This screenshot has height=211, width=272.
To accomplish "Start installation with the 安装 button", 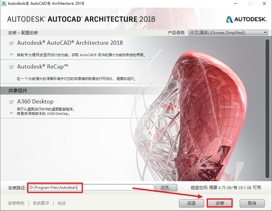I will [x=220, y=203].
